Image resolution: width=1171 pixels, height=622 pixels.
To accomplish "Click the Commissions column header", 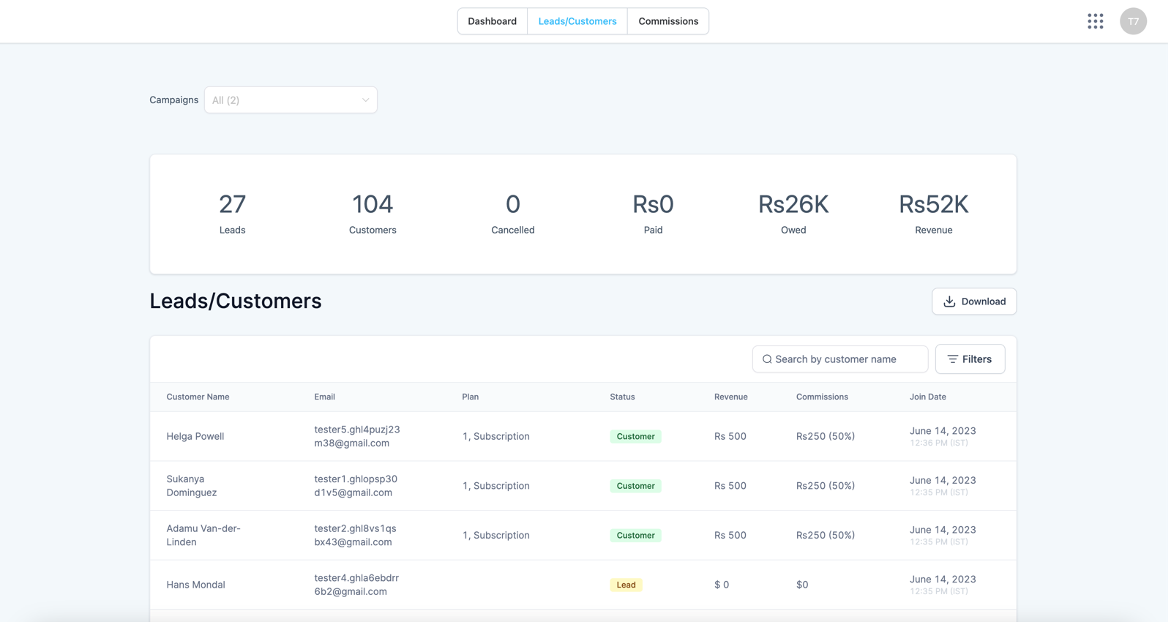I will pyautogui.click(x=822, y=397).
